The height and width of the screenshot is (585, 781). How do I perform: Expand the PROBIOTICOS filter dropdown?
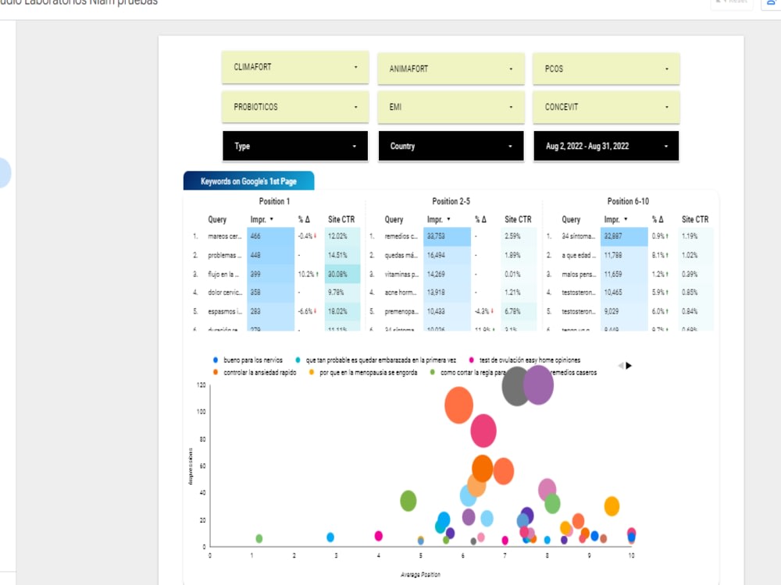click(295, 107)
